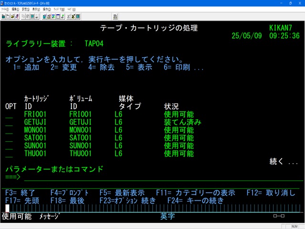Click the connection symbol in the status line

(x=279, y=216)
